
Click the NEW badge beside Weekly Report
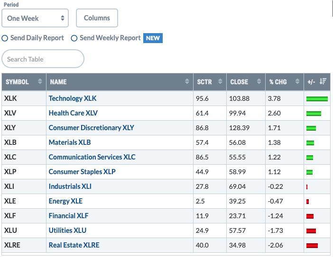click(153, 38)
